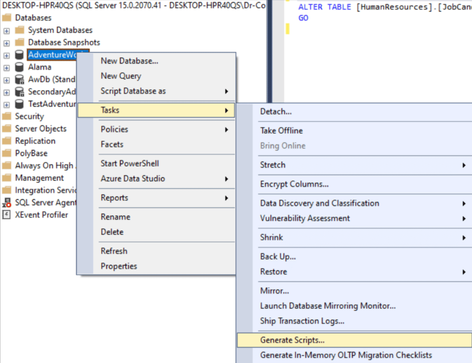Choose Take Offline menu entry

pos(281,130)
